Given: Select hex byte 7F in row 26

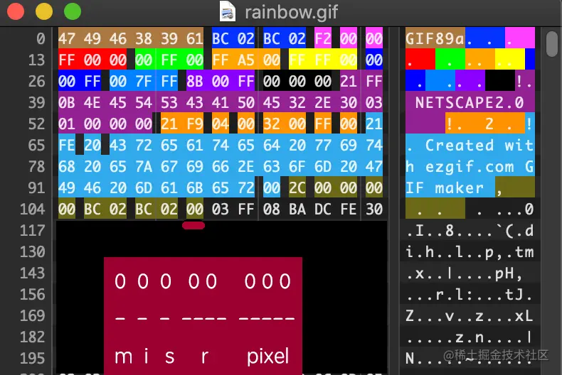Looking at the screenshot, I should [144, 81].
